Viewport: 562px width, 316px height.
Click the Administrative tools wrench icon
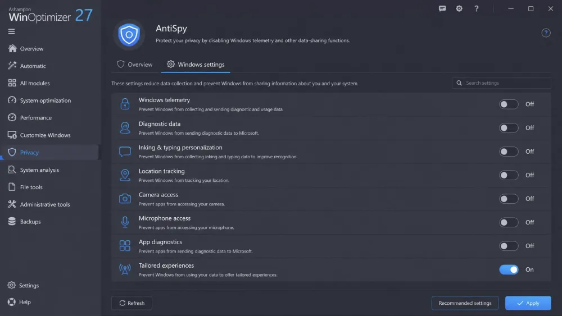pyautogui.click(x=12, y=204)
